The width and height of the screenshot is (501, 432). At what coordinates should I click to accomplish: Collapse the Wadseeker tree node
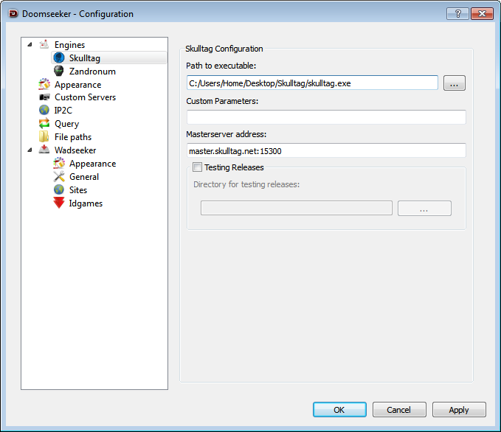tap(30, 150)
